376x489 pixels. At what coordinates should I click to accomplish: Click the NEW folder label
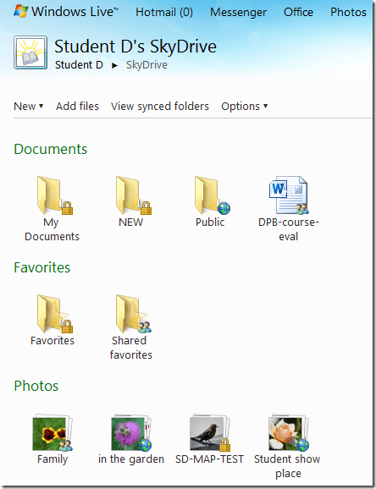[131, 223]
